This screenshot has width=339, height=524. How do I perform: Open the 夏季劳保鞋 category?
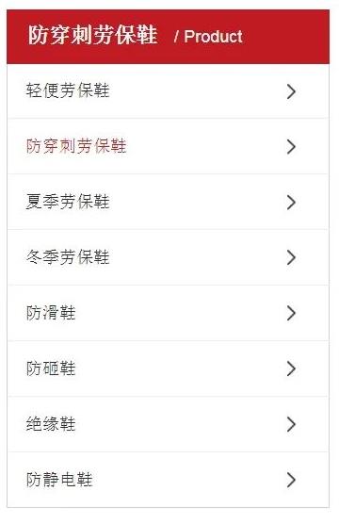click(68, 202)
